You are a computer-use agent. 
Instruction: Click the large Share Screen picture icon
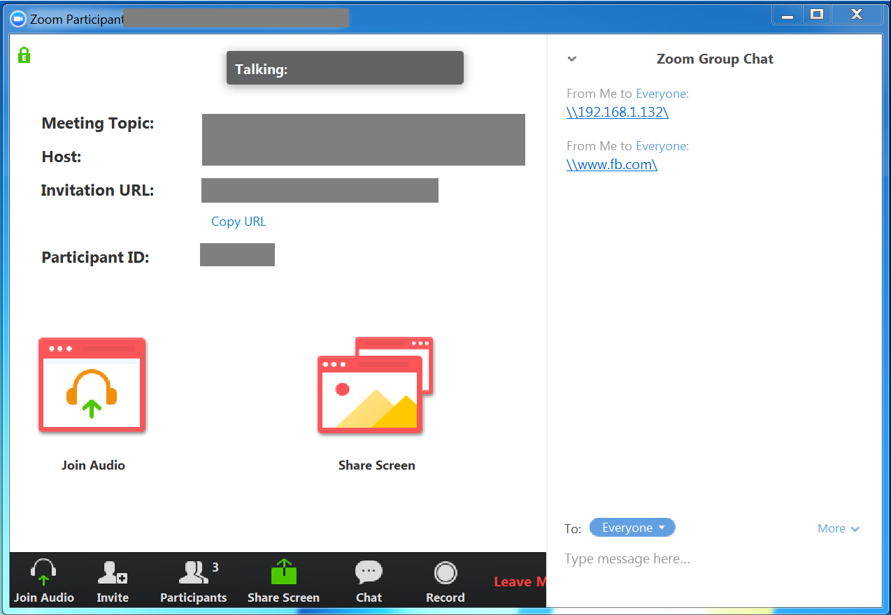(x=376, y=385)
